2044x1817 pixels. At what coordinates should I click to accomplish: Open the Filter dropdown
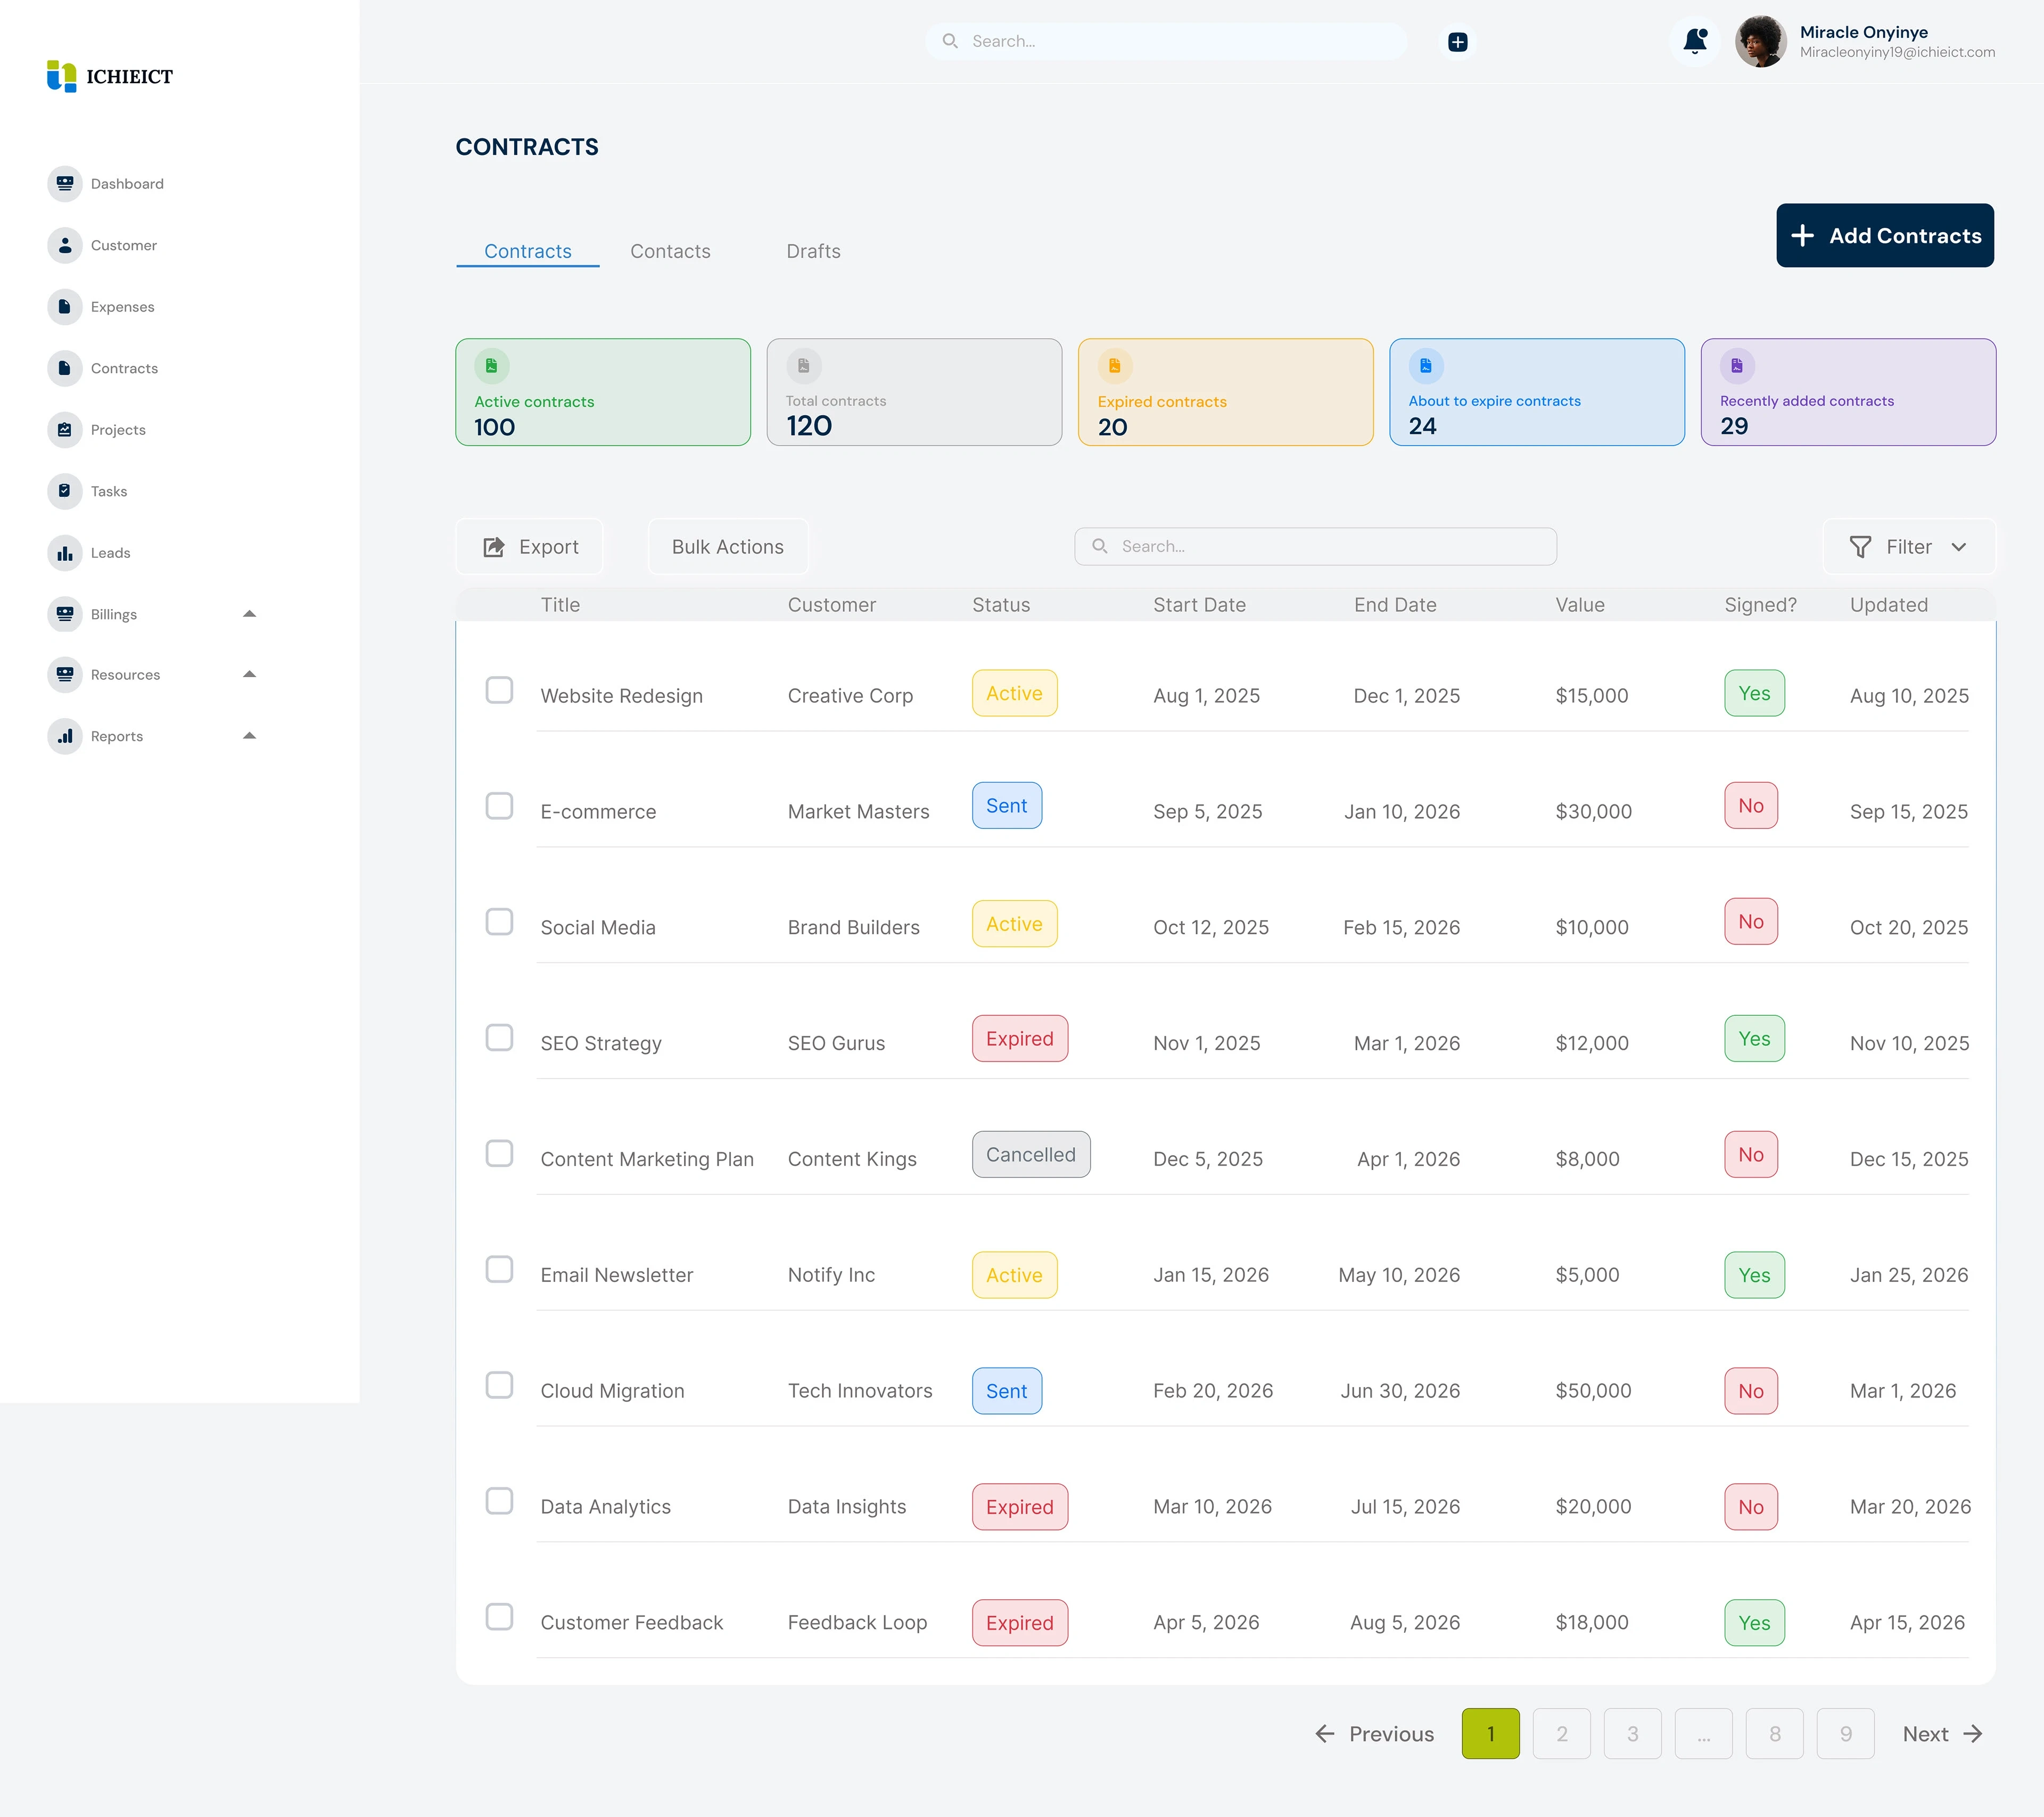(x=1908, y=547)
